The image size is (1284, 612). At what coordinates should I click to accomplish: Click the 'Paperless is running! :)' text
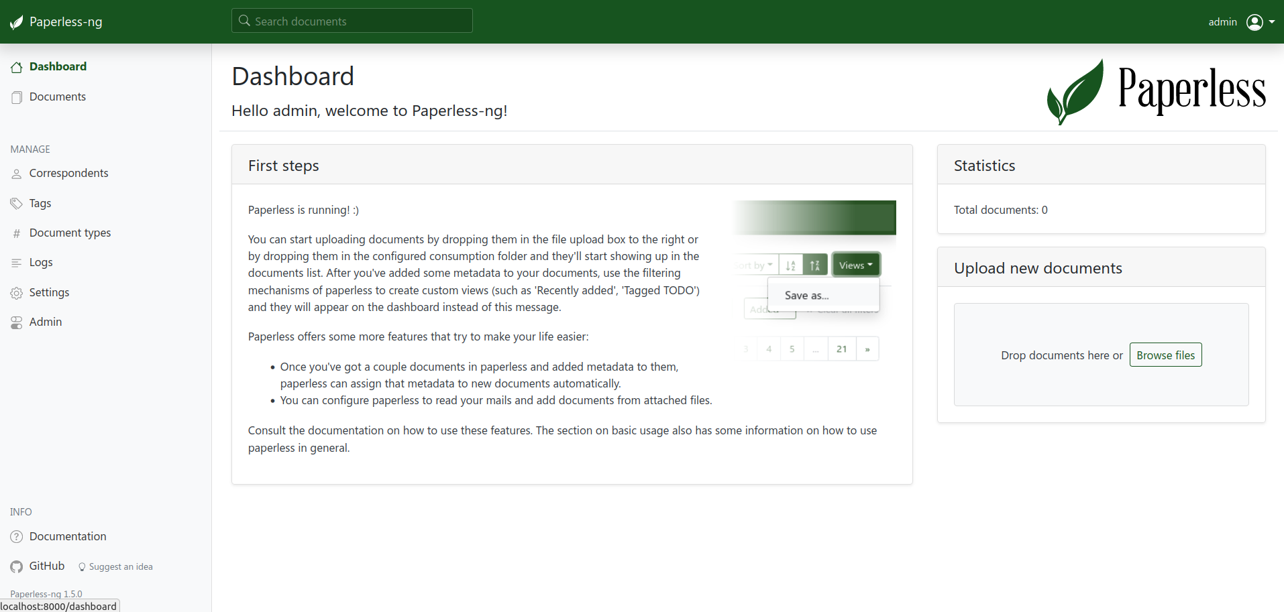coord(303,210)
